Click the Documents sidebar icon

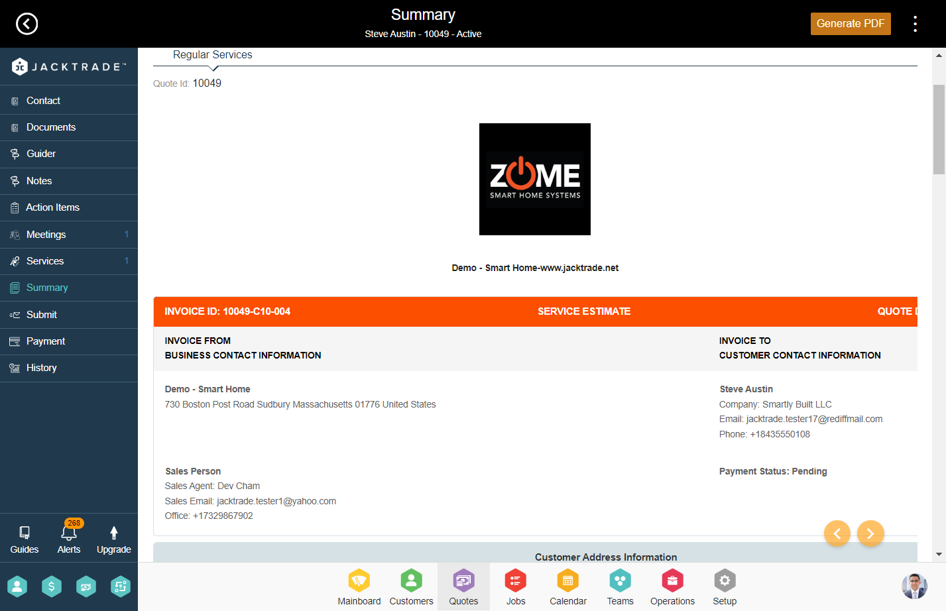15,128
